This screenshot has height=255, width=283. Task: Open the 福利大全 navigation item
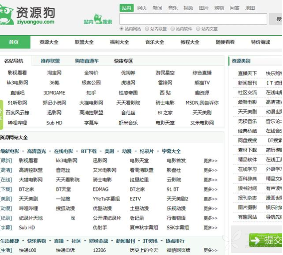tap(119, 42)
